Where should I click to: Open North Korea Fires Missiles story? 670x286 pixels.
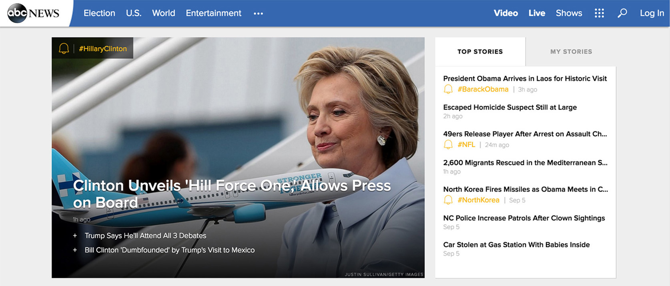(526, 189)
